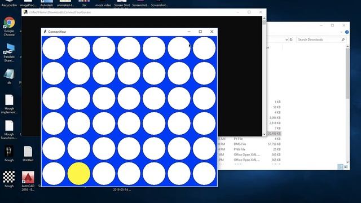Click the top-right cell of the Connect four board
This screenshot has height=203, width=361.
coord(204,48)
